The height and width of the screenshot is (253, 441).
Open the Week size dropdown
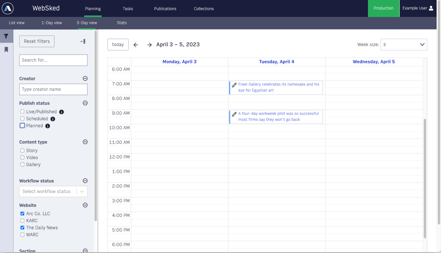(403, 44)
